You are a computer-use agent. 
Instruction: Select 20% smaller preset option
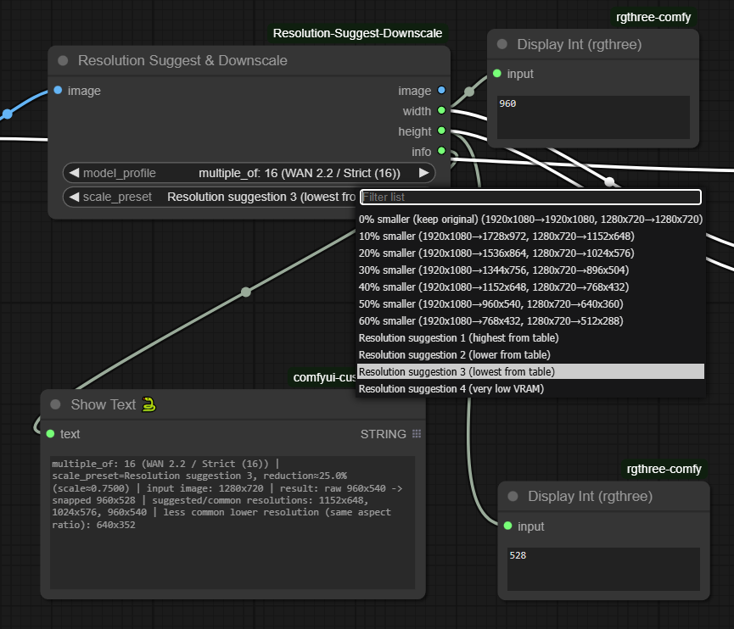[530, 253]
